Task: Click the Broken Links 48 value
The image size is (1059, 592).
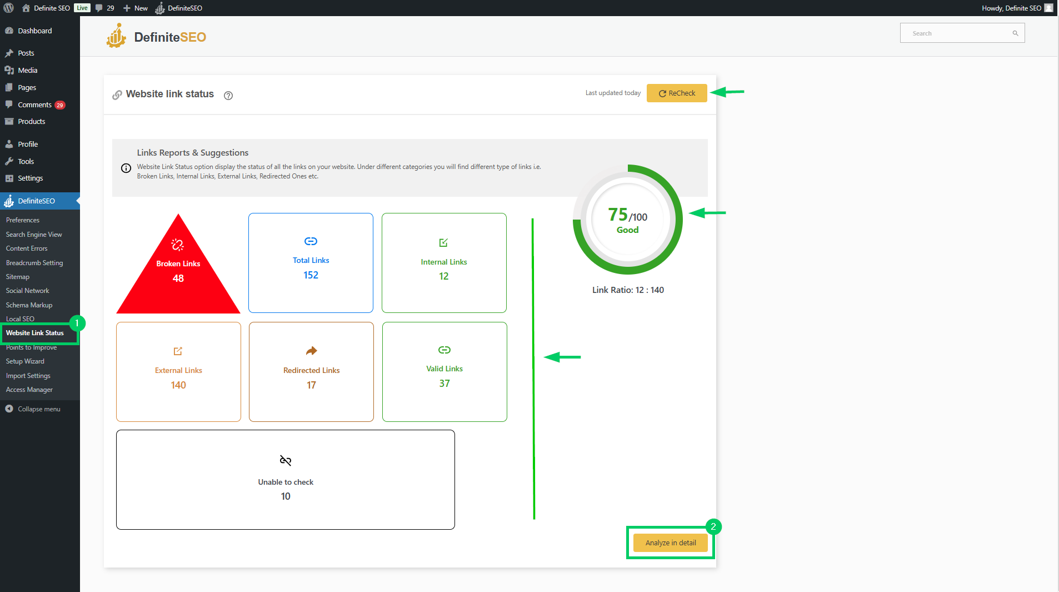Action: [178, 278]
